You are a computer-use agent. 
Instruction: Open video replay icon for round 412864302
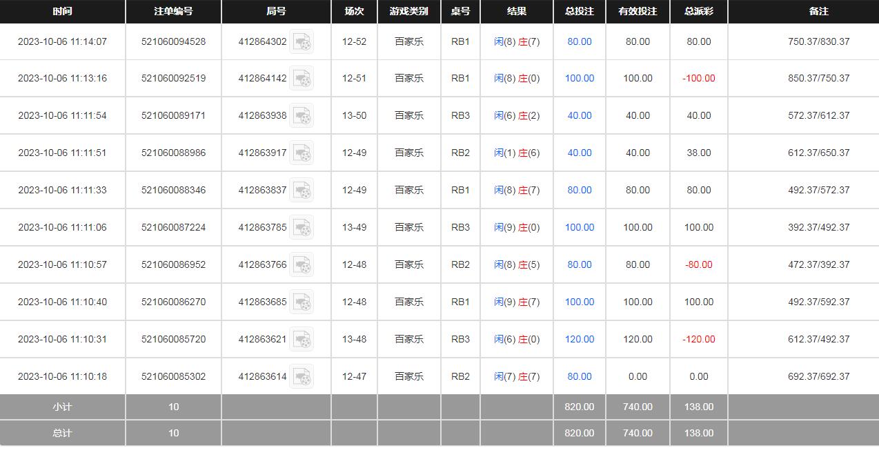pos(302,41)
